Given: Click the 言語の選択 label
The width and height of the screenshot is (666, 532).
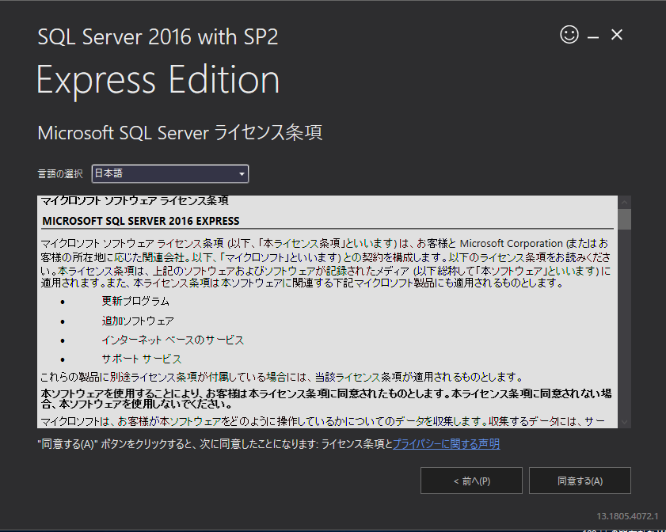Looking at the screenshot, I should (x=62, y=173).
